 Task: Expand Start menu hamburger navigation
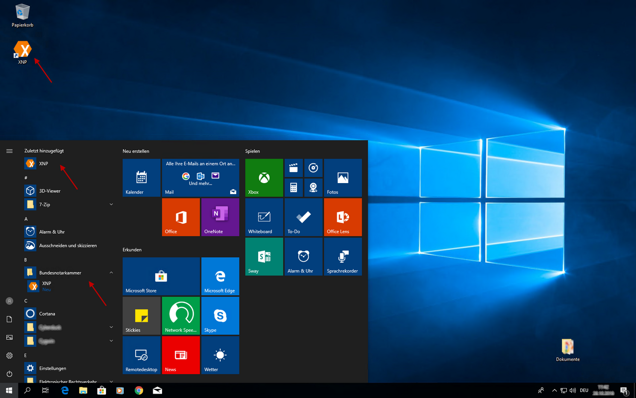tap(9, 151)
